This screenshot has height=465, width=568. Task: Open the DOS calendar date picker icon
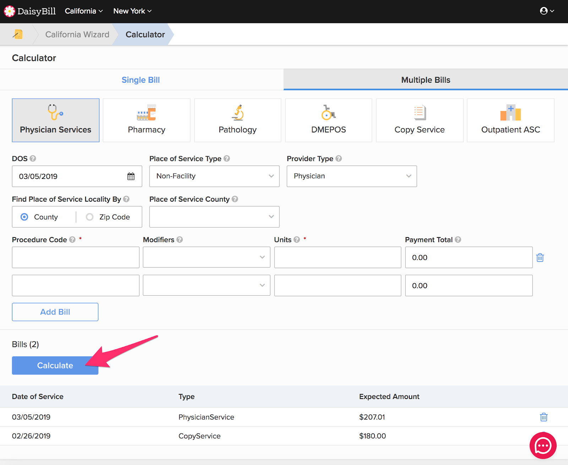coord(131,176)
